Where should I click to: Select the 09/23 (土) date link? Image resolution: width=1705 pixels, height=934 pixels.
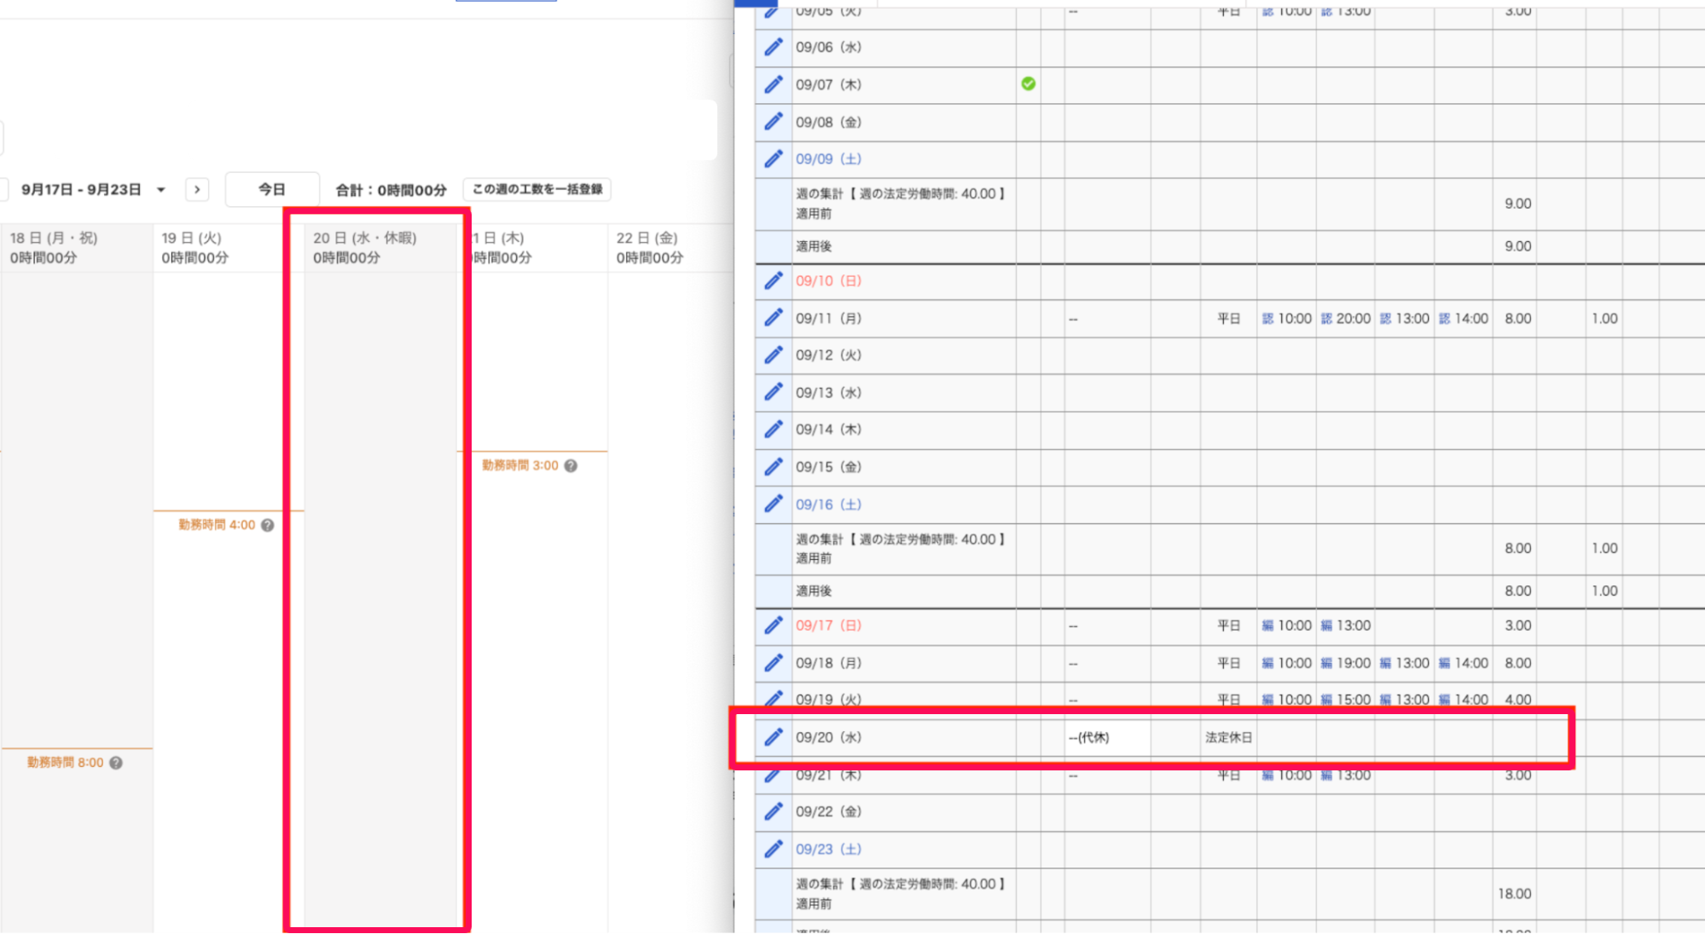click(x=828, y=849)
